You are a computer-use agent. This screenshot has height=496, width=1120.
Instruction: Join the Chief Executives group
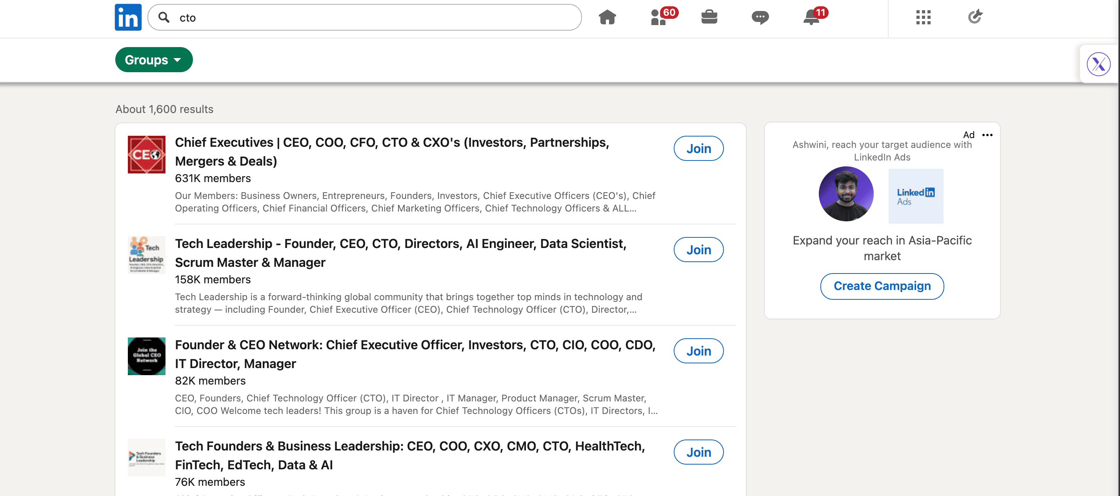pyautogui.click(x=698, y=148)
